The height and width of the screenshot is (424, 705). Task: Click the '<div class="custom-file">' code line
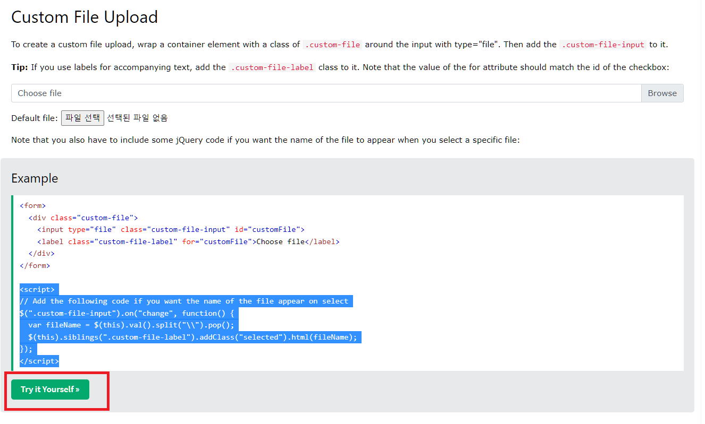[x=83, y=218]
